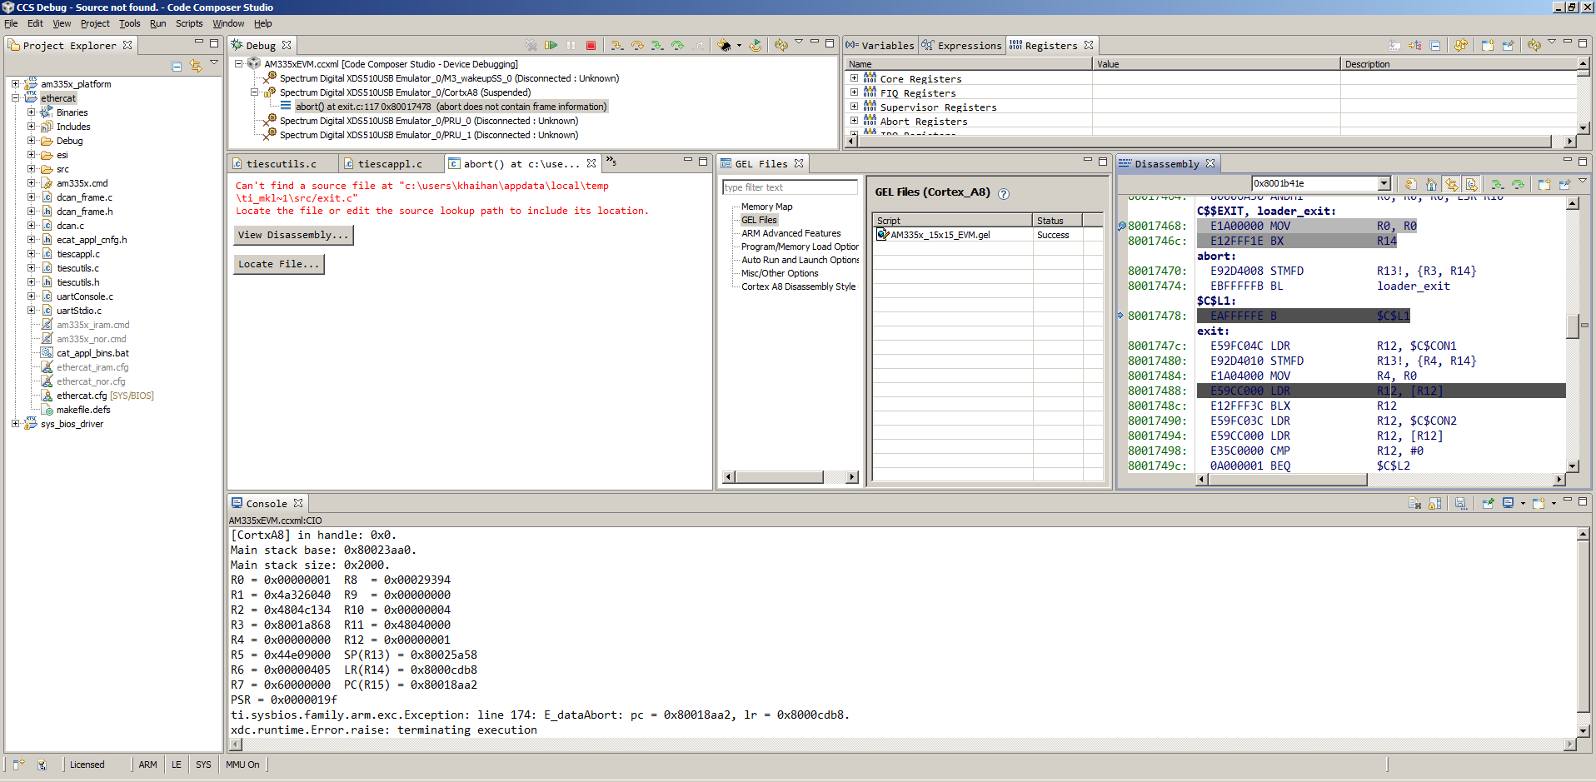The height and width of the screenshot is (782, 1596).
Task: Open the Scripts menu
Action: [x=189, y=23]
